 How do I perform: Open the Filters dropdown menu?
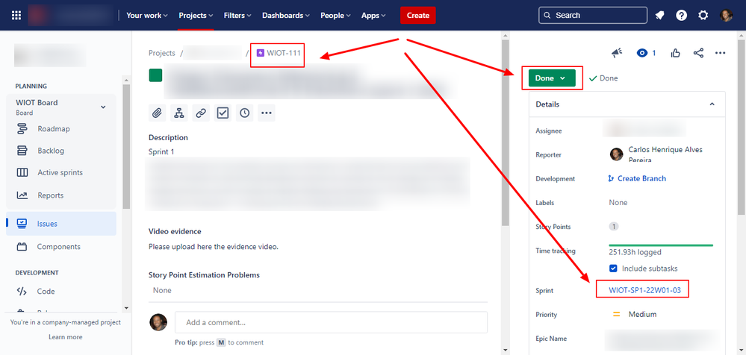(237, 15)
